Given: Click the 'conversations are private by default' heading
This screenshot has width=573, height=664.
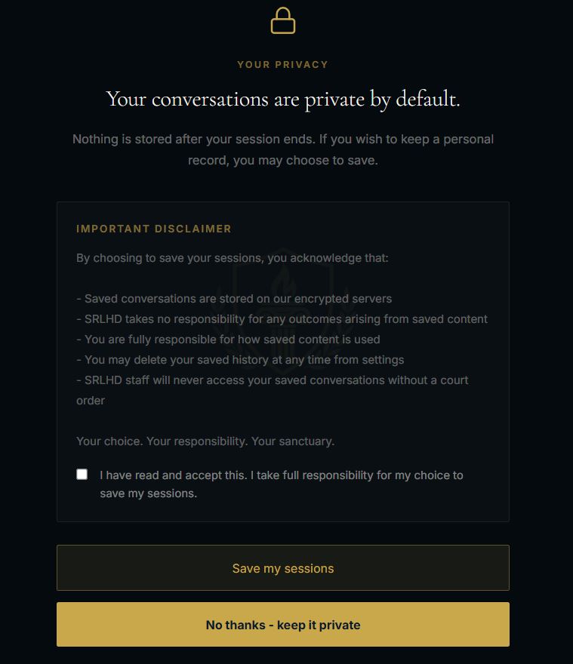Looking at the screenshot, I should 282,99.
